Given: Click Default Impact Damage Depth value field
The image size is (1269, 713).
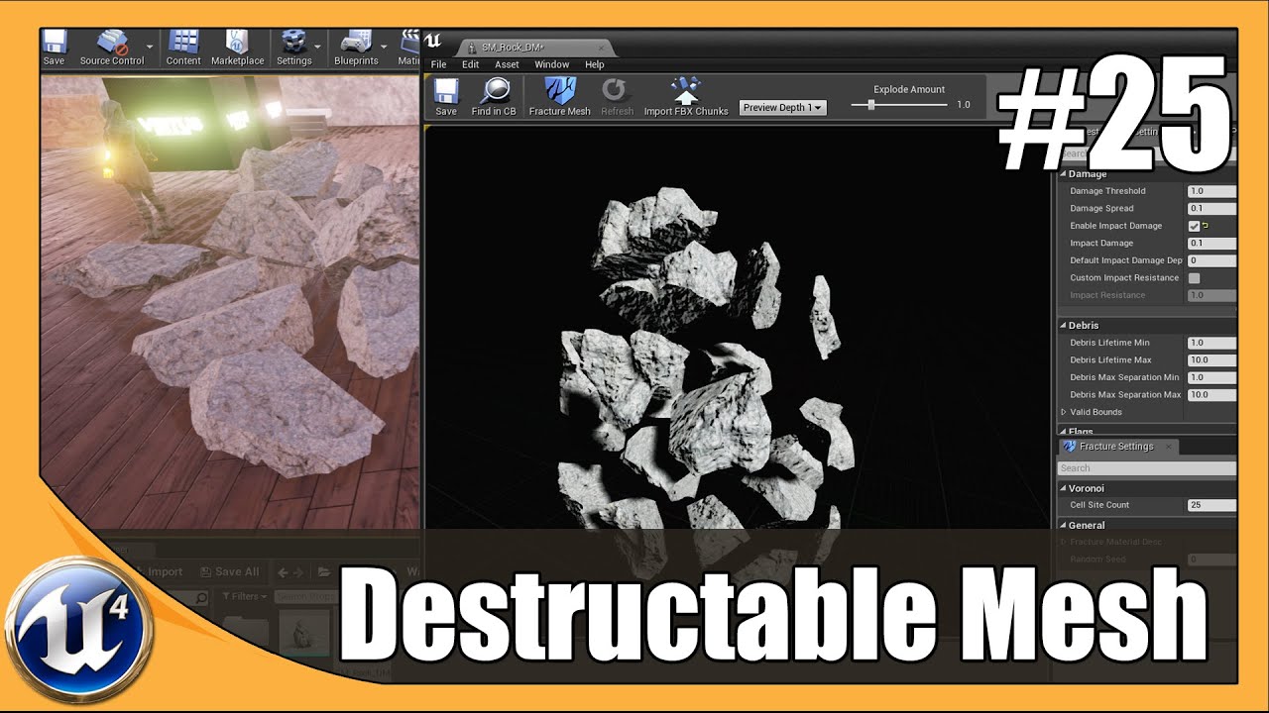Looking at the screenshot, I should pyautogui.click(x=1211, y=261).
